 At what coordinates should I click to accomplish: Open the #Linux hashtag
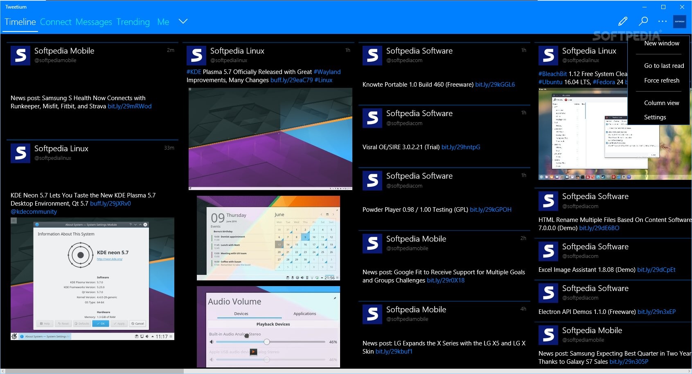323,80
